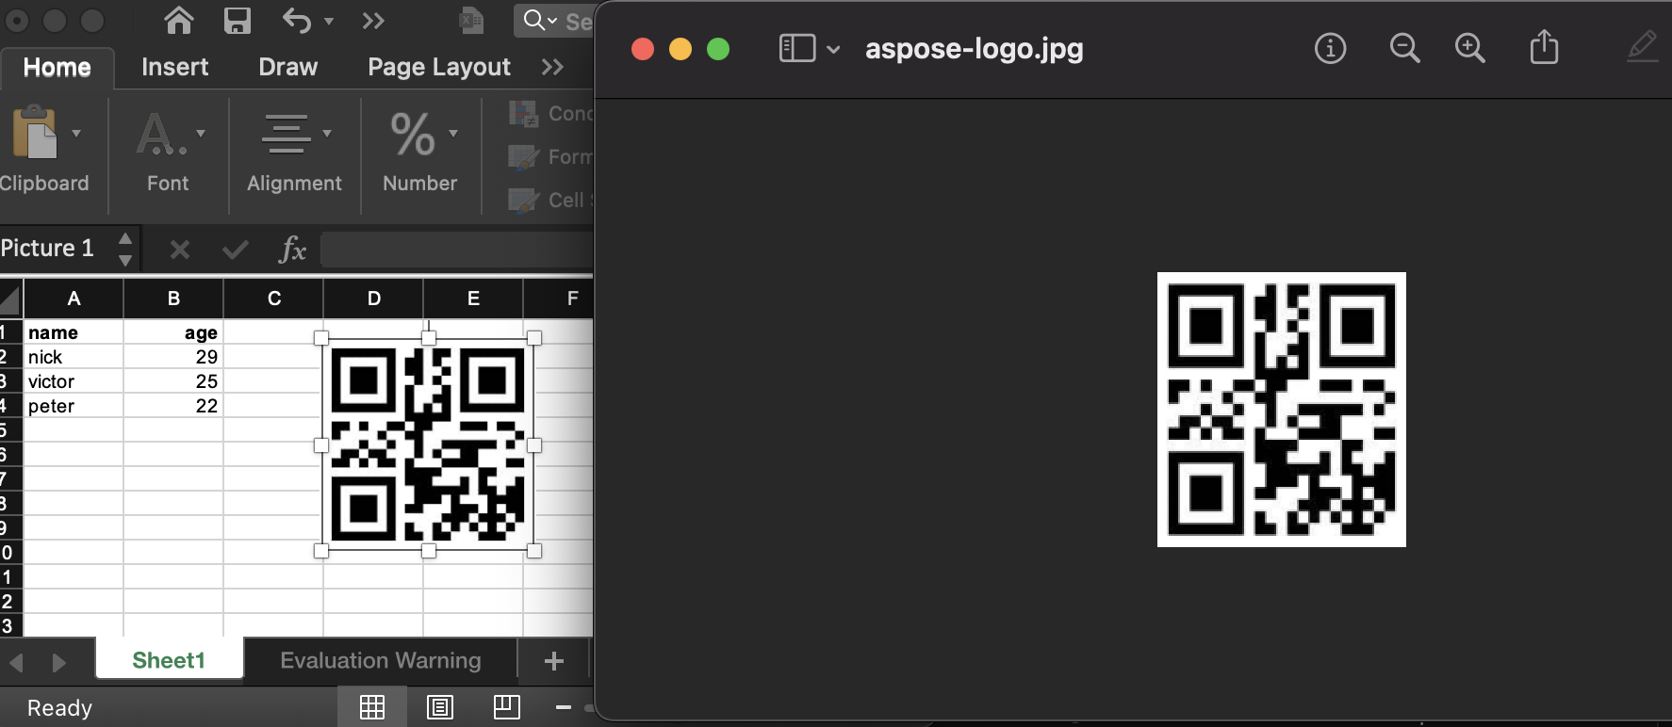Zoom out in Preview window
The height and width of the screenshot is (727, 1672).
pyautogui.click(x=1404, y=48)
